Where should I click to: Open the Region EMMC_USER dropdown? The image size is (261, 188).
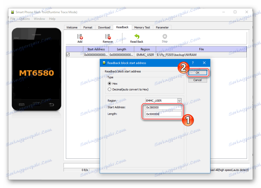[179, 101]
